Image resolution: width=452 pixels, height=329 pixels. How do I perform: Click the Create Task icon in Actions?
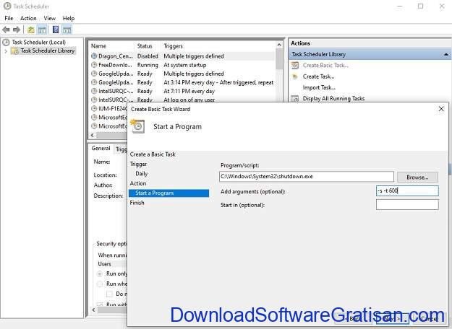pos(295,76)
